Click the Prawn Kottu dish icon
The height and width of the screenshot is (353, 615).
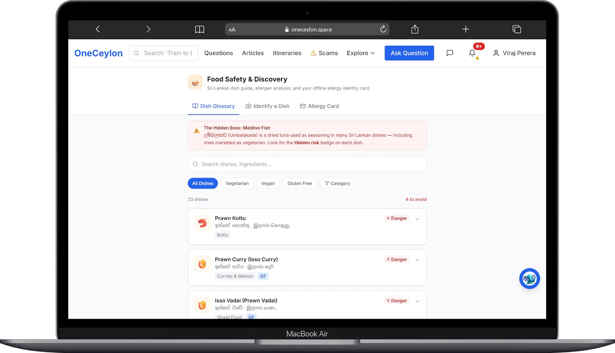click(202, 223)
